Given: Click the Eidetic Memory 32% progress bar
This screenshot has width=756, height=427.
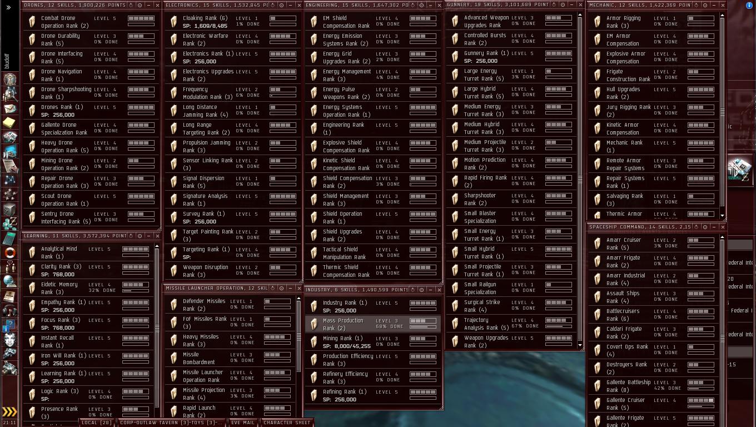Looking at the screenshot, I should pyautogui.click(x=135, y=291).
